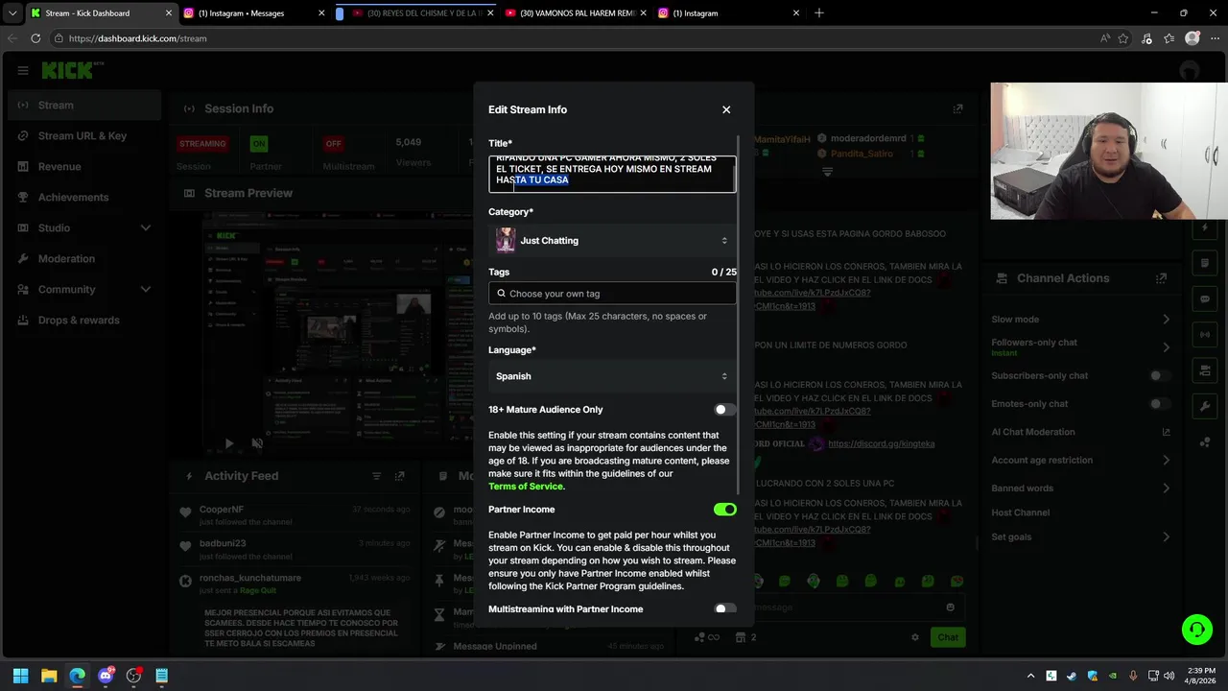Click the lightning bolt quick-action icon
This screenshot has height=691, width=1228.
1205,228
